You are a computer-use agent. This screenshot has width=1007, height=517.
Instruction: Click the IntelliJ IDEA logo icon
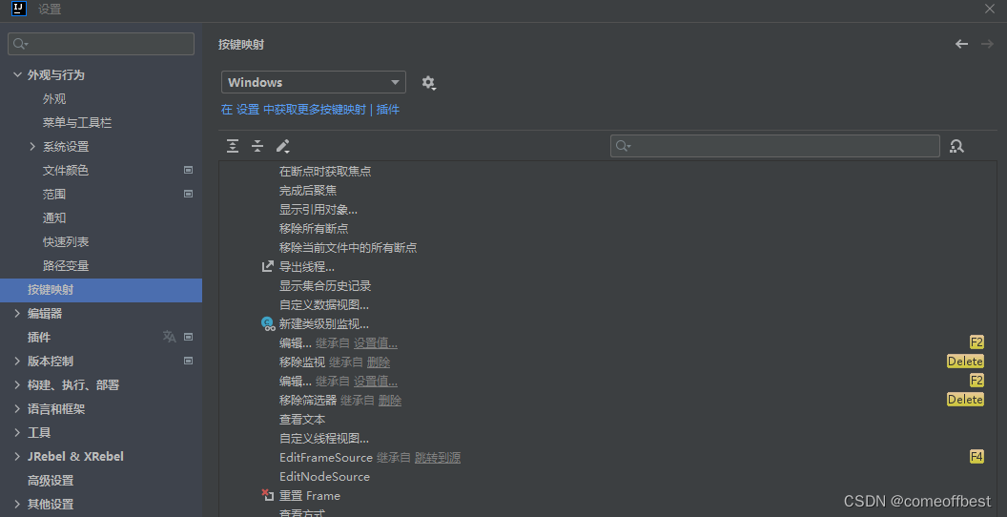[19, 9]
